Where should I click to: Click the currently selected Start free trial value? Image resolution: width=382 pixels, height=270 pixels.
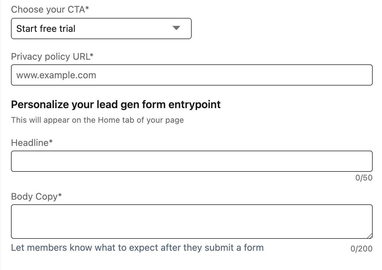[x=46, y=29]
